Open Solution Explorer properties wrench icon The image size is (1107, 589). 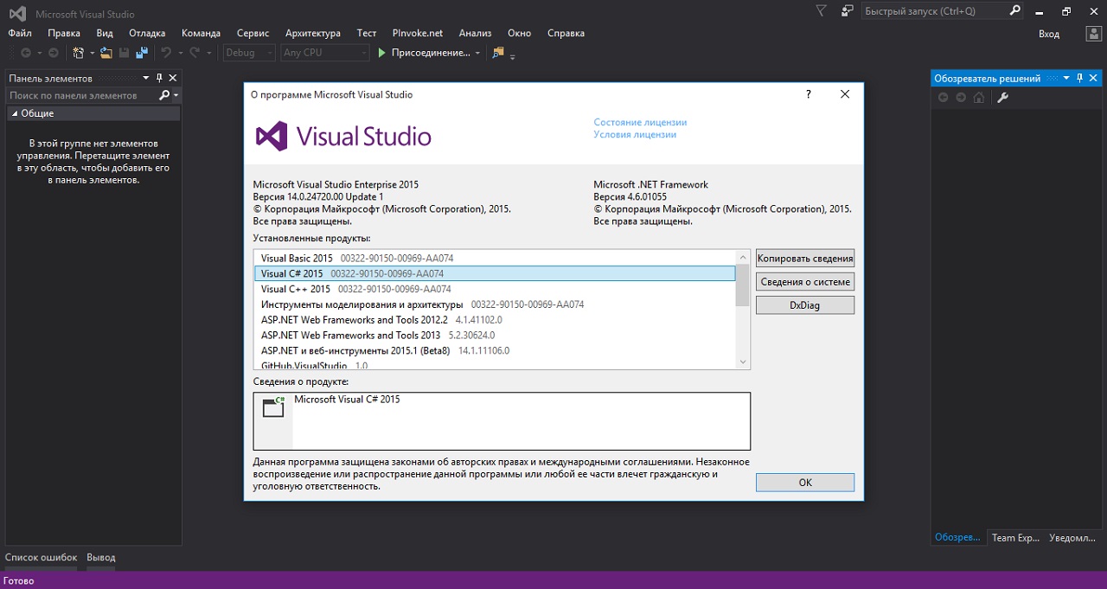coord(1003,98)
